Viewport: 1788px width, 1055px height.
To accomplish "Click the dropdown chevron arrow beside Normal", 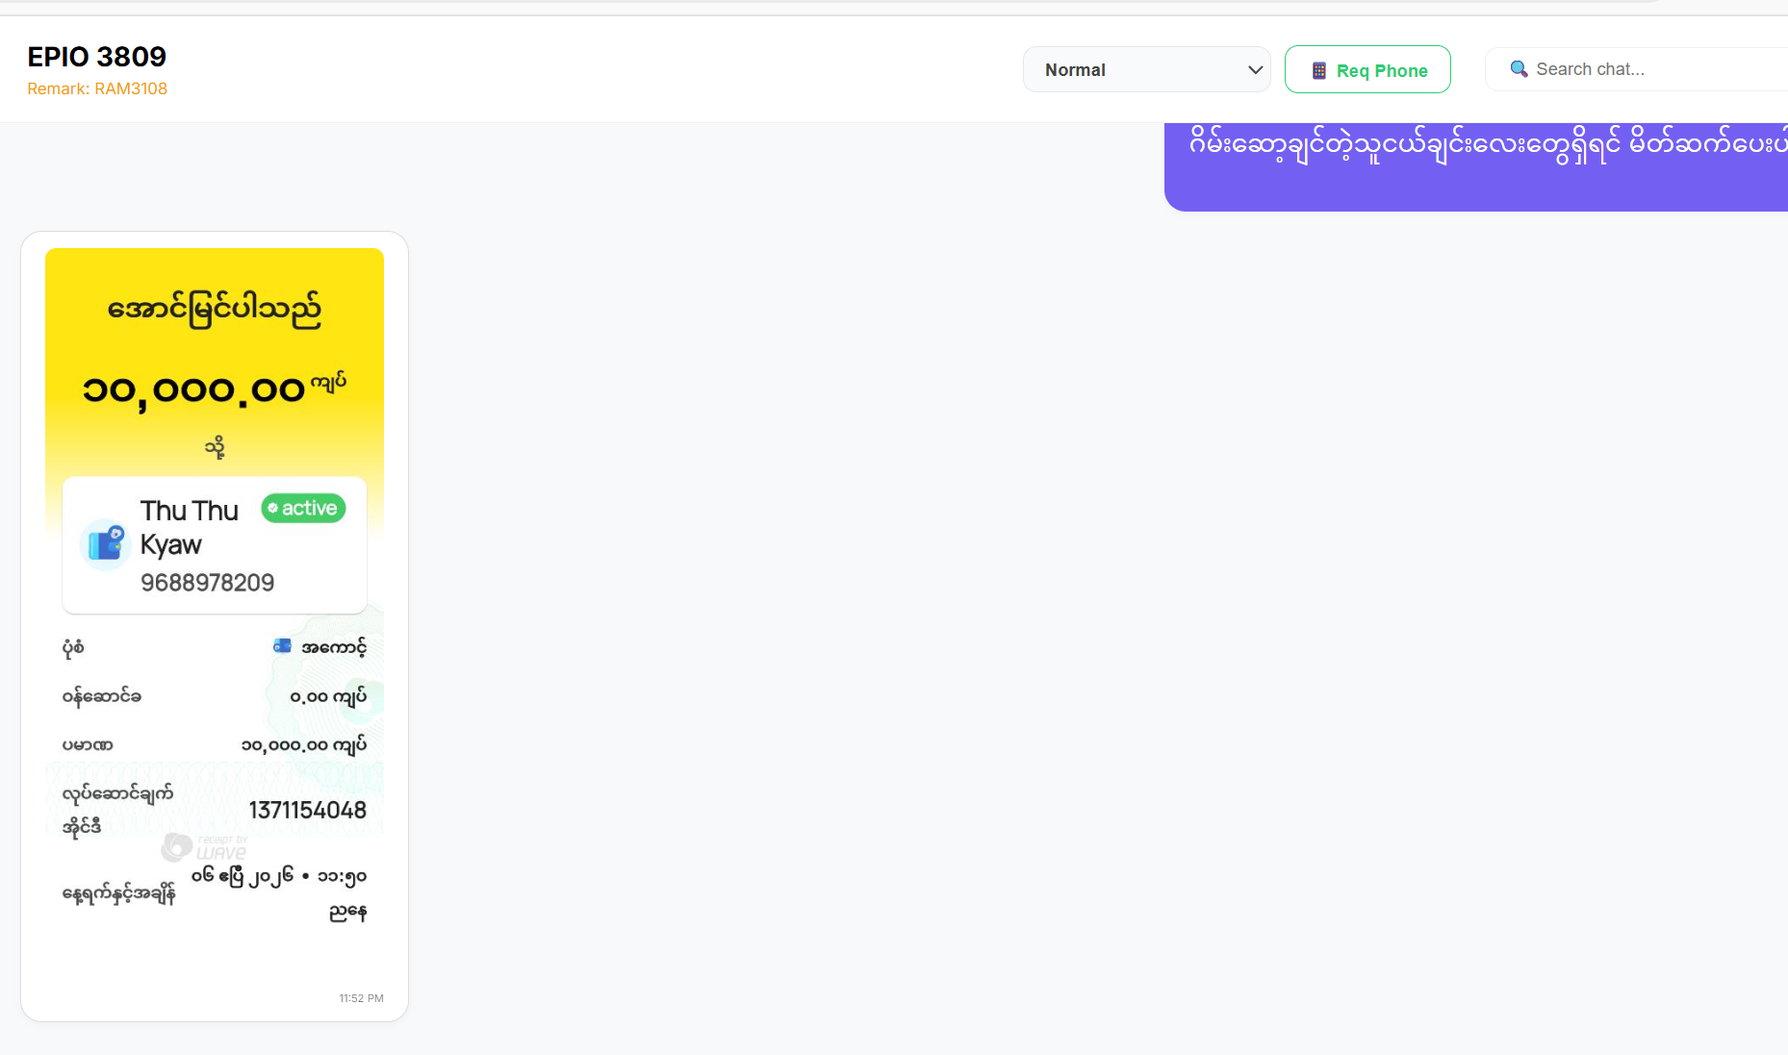I will (x=1255, y=70).
